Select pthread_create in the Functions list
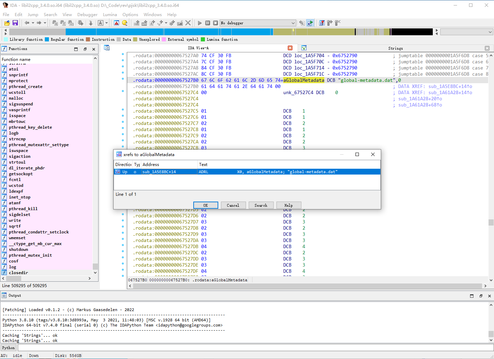This screenshot has width=494, height=359. tap(26, 87)
